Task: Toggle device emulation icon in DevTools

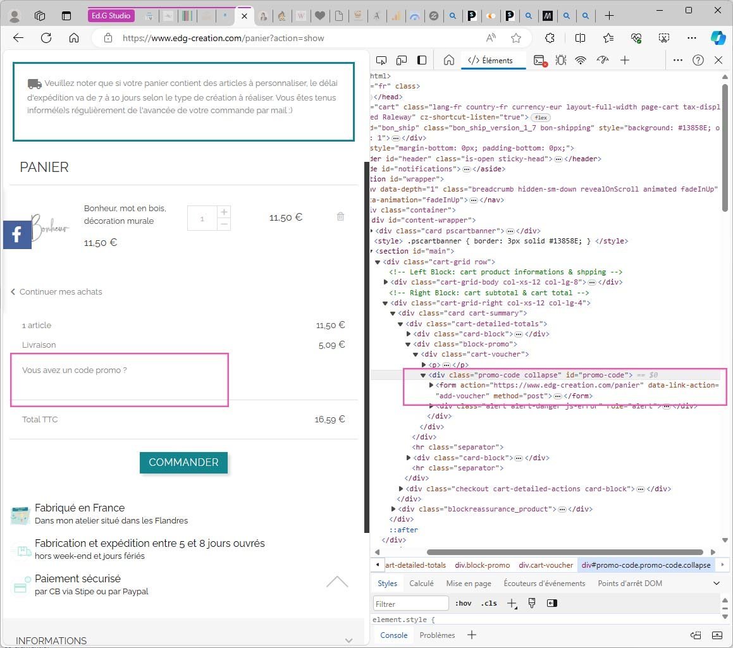Action: pos(402,60)
